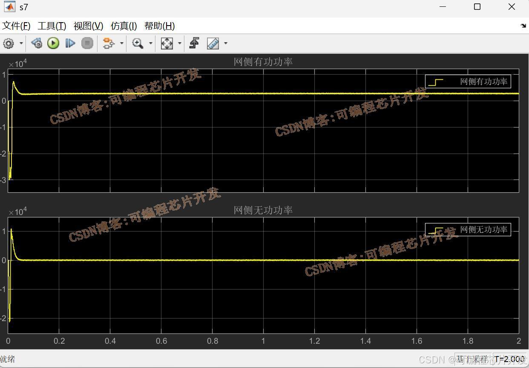Click the scale axes limits icon
Screen dimensions: 529x368
pyautogui.click(x=167, y=43)
